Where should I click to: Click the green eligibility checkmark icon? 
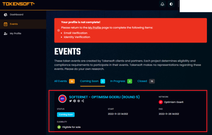tap(59, 127)
